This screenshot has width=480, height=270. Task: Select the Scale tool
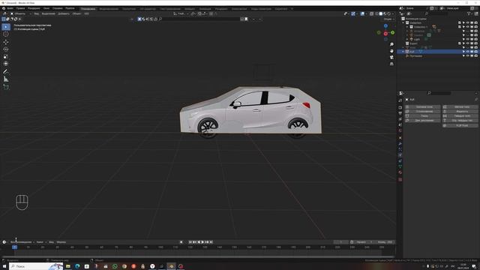click(x=6, y=57)
